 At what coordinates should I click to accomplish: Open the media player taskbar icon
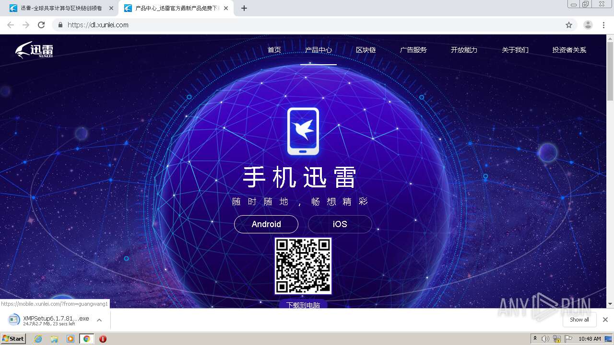pos(71,339)
